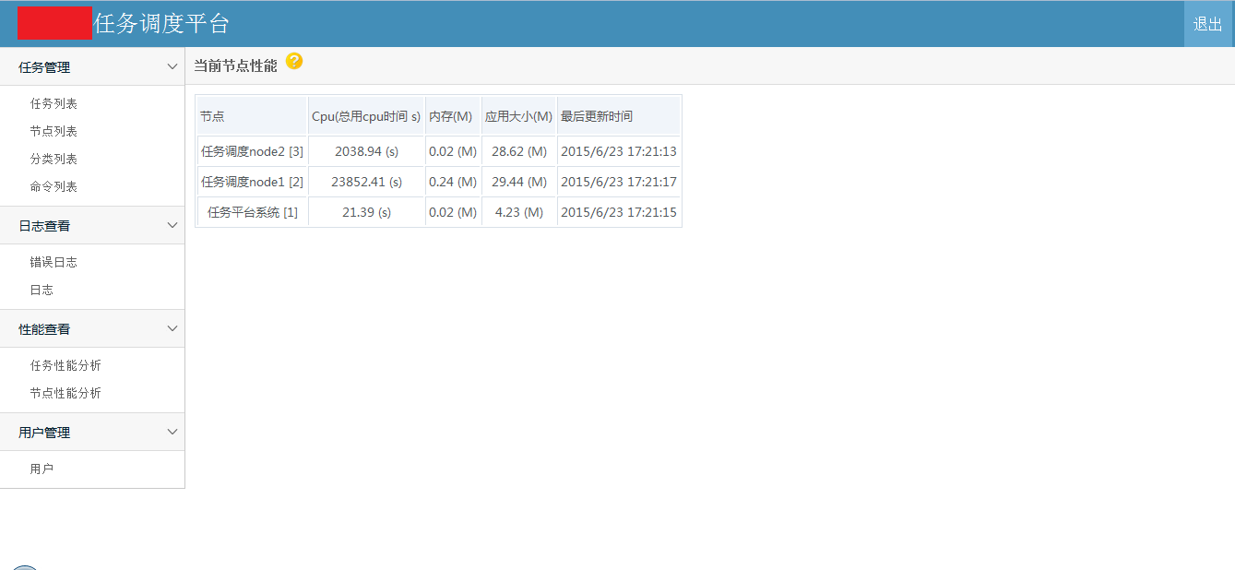This screenshot has width=1235, height=570.
Task: Click the 当前节点性能 heading
Action: click(x=235, y=66)
